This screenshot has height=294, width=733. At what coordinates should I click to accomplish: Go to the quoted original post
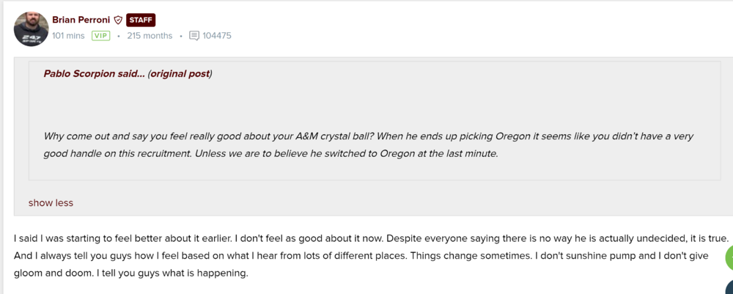click(x=180, y=74)
